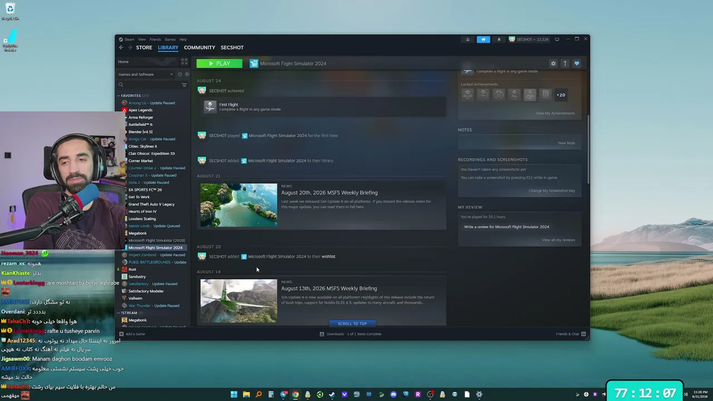Go forward with the Steam forward arrow
This screenshot has height=401, width=713.
[130, 47]
